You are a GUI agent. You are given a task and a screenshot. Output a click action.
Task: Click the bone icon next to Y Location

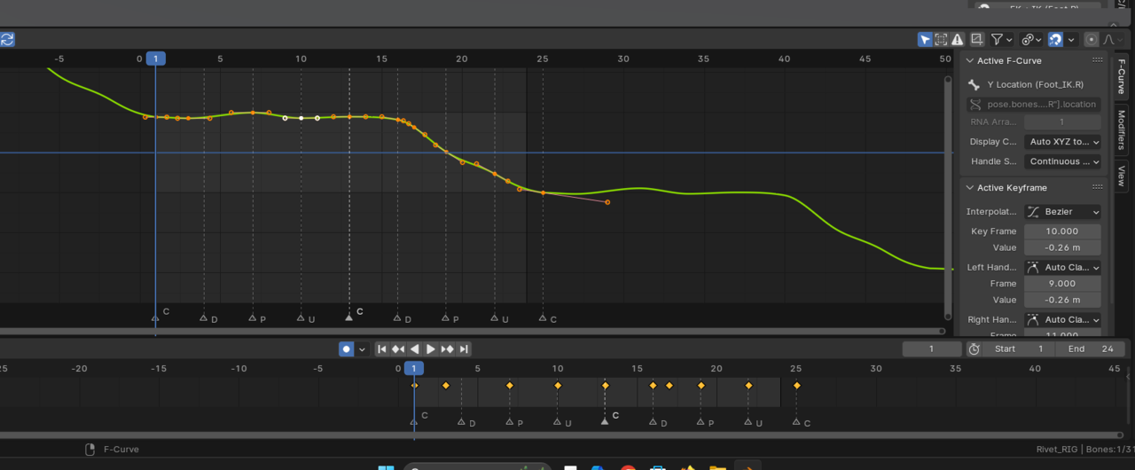(x=975, y=85)
